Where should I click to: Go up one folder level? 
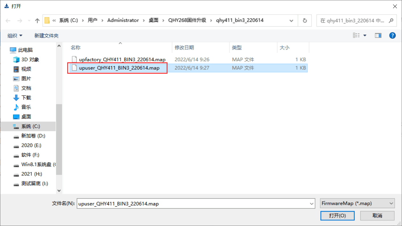tap(37, 21)
